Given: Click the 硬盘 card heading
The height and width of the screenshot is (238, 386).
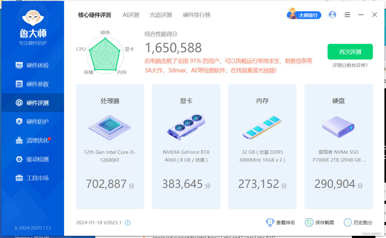Looking at the screenshot, I should (x=338, y=101).
